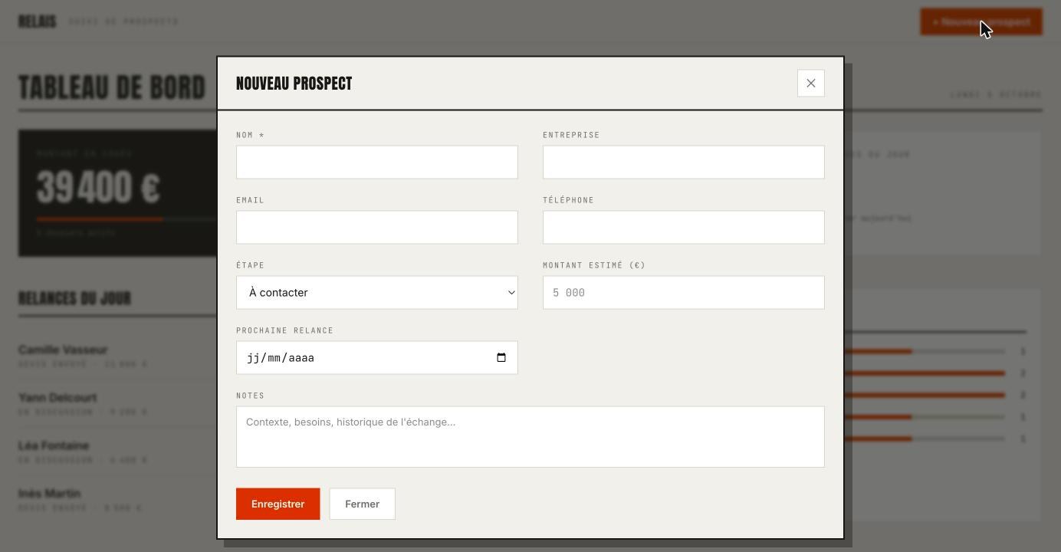Select the jj/mm/aaaa date field
This screenshot has height=552, width=1061.
[377, 358]
